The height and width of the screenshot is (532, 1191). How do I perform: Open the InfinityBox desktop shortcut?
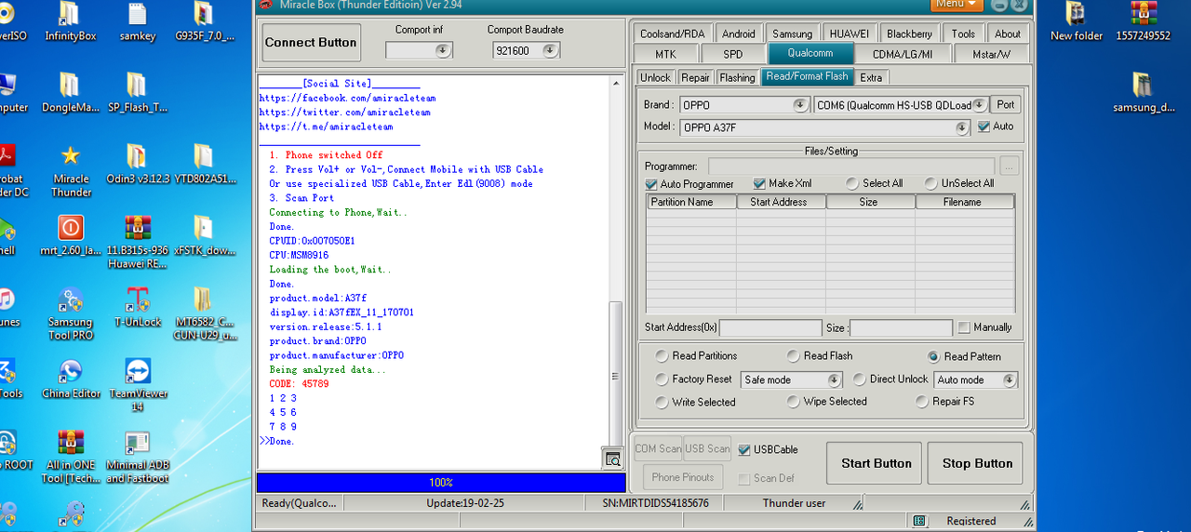coord(70,21)
